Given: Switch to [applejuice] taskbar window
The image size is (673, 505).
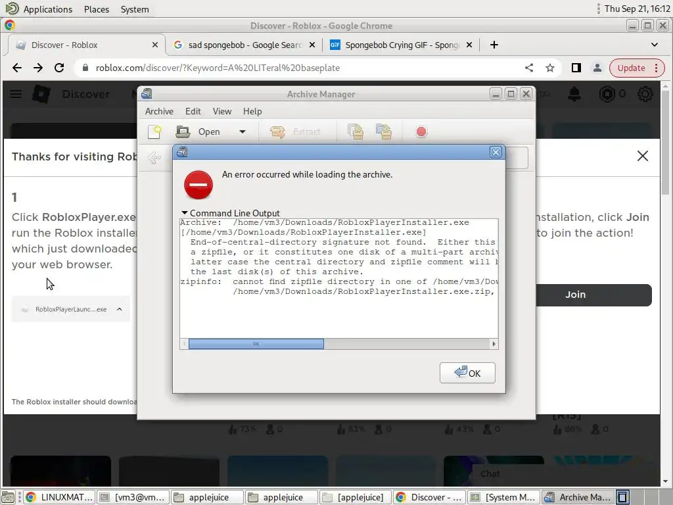Looking at the screenshot, I should click(355, 497).
